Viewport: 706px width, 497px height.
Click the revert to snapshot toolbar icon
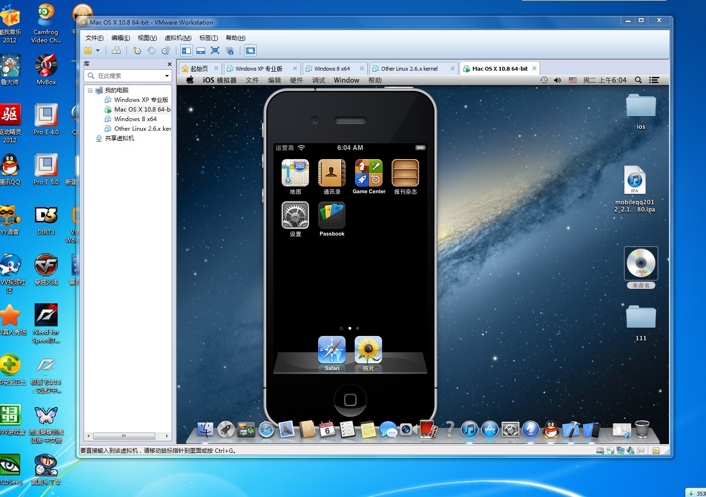click(151, 50)
